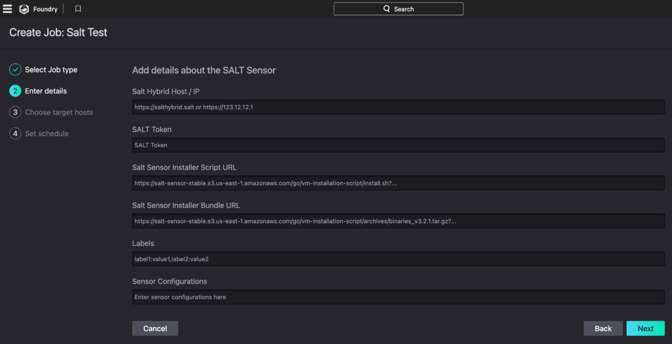672x344 pixels.
Task: Click the Foundry logo icon
Action: (x=24, y=8)
